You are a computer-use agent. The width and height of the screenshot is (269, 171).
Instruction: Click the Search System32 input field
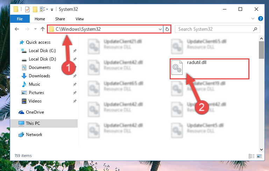pyautogui.click(x=215, y=29)
